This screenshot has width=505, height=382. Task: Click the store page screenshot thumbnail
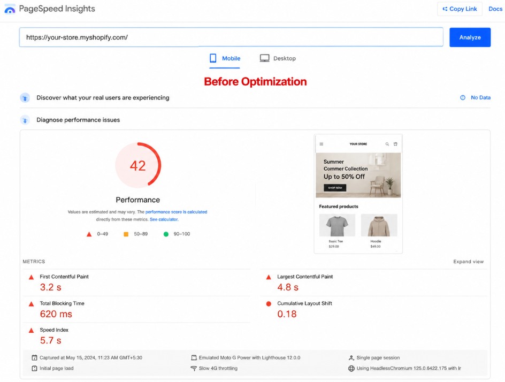click(x=358, y=194)
